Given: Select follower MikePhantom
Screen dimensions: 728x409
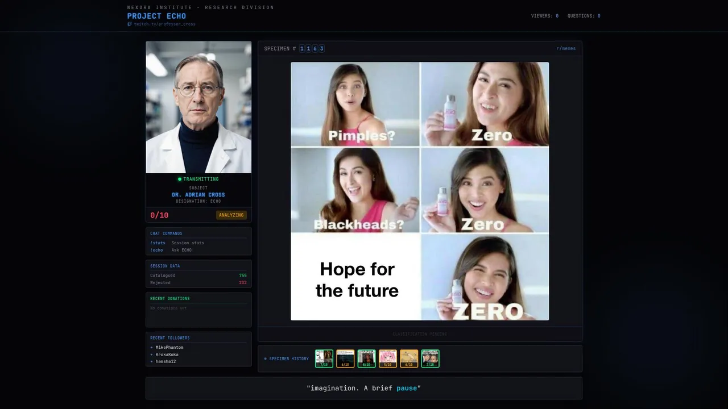Looking at the screenshot, I should coord(169,347).
